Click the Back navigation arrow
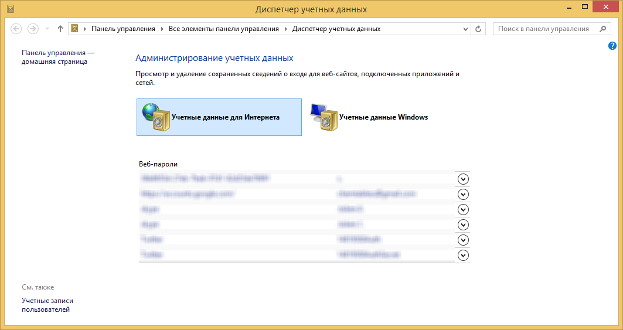The width and height of the screenshot is (623, 330). 16,29
